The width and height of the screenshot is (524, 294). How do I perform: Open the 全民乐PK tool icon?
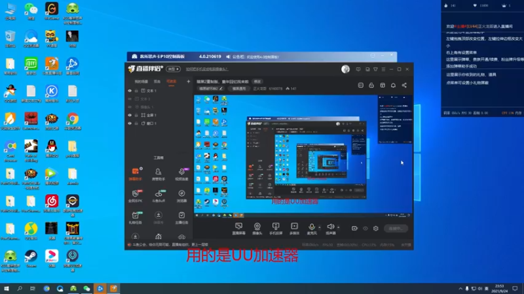click(136, 196)
